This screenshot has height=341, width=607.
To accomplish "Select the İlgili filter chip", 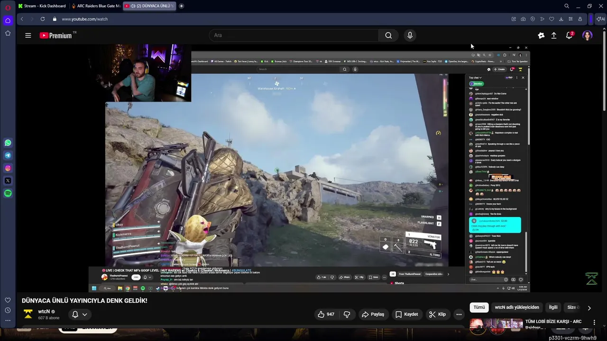I will click(553, 307).
